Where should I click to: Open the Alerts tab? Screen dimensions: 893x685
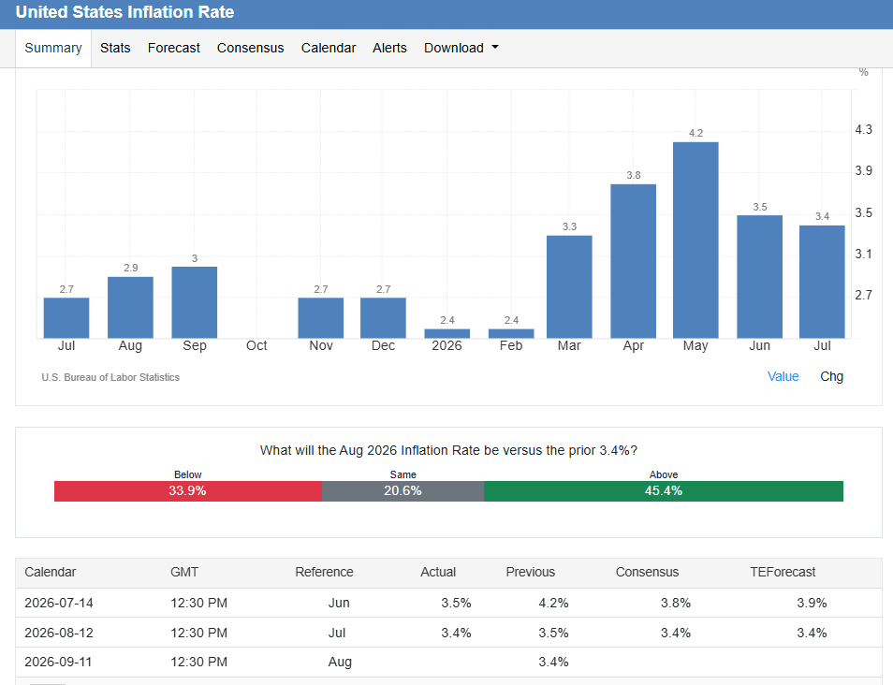389,48
